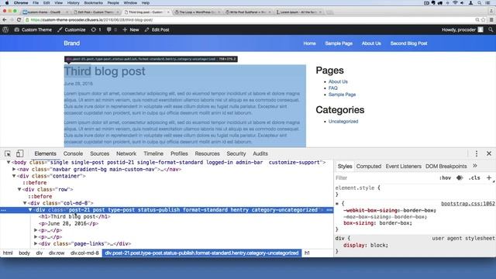Open color format diamond icon in Styles

point(460,177)
